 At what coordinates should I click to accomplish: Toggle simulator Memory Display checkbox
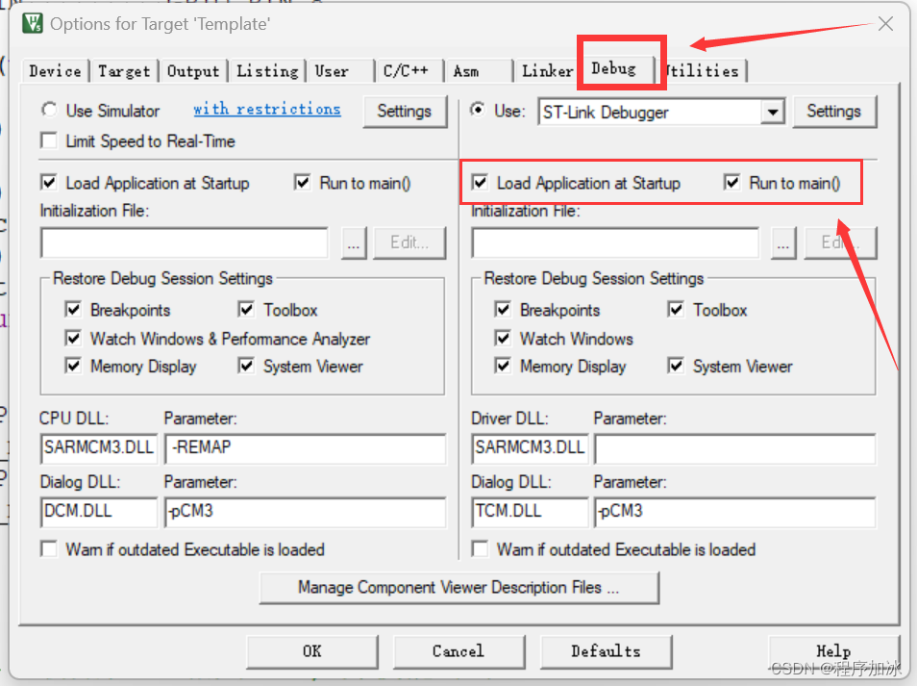click(74, 366)
